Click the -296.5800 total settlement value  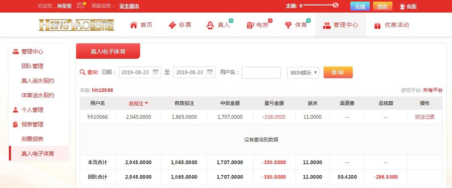[386, 177]
